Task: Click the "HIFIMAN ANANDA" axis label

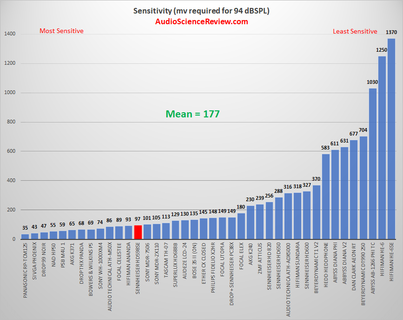Action: tap(128, 264)
